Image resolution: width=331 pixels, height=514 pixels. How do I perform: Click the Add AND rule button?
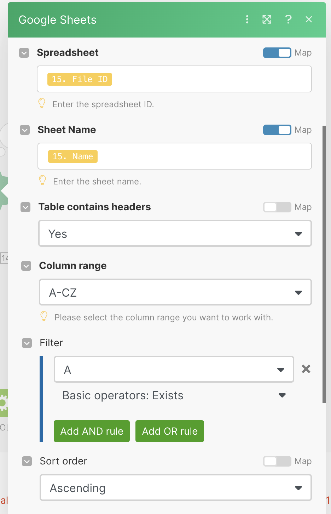coord(92,431)
